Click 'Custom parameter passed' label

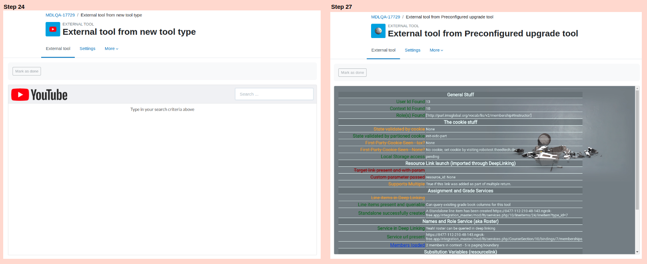397,177
